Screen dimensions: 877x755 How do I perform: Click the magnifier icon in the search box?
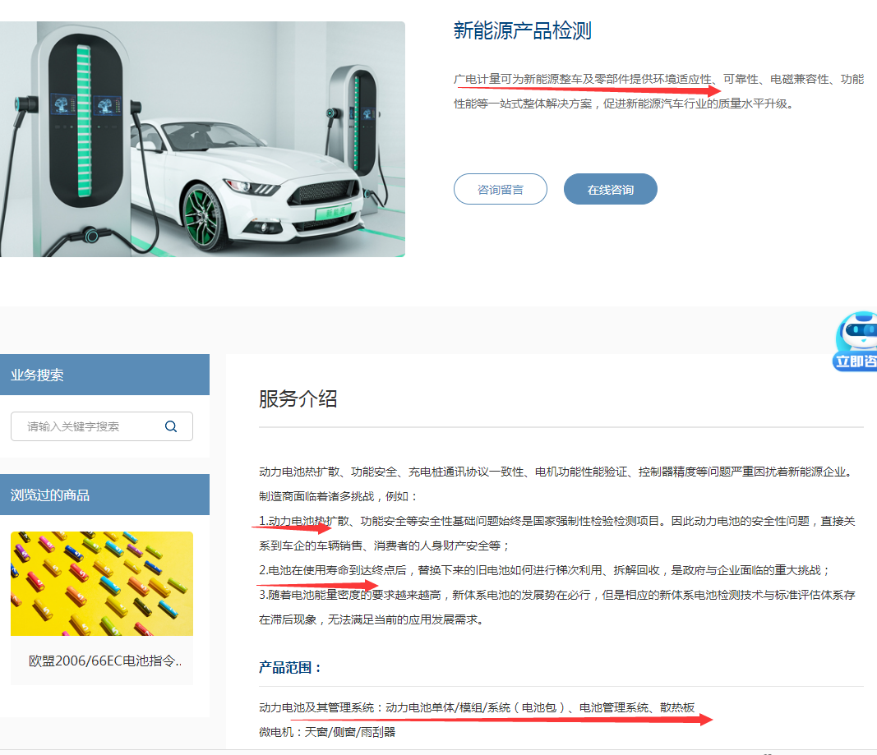[x=171, y=426]
